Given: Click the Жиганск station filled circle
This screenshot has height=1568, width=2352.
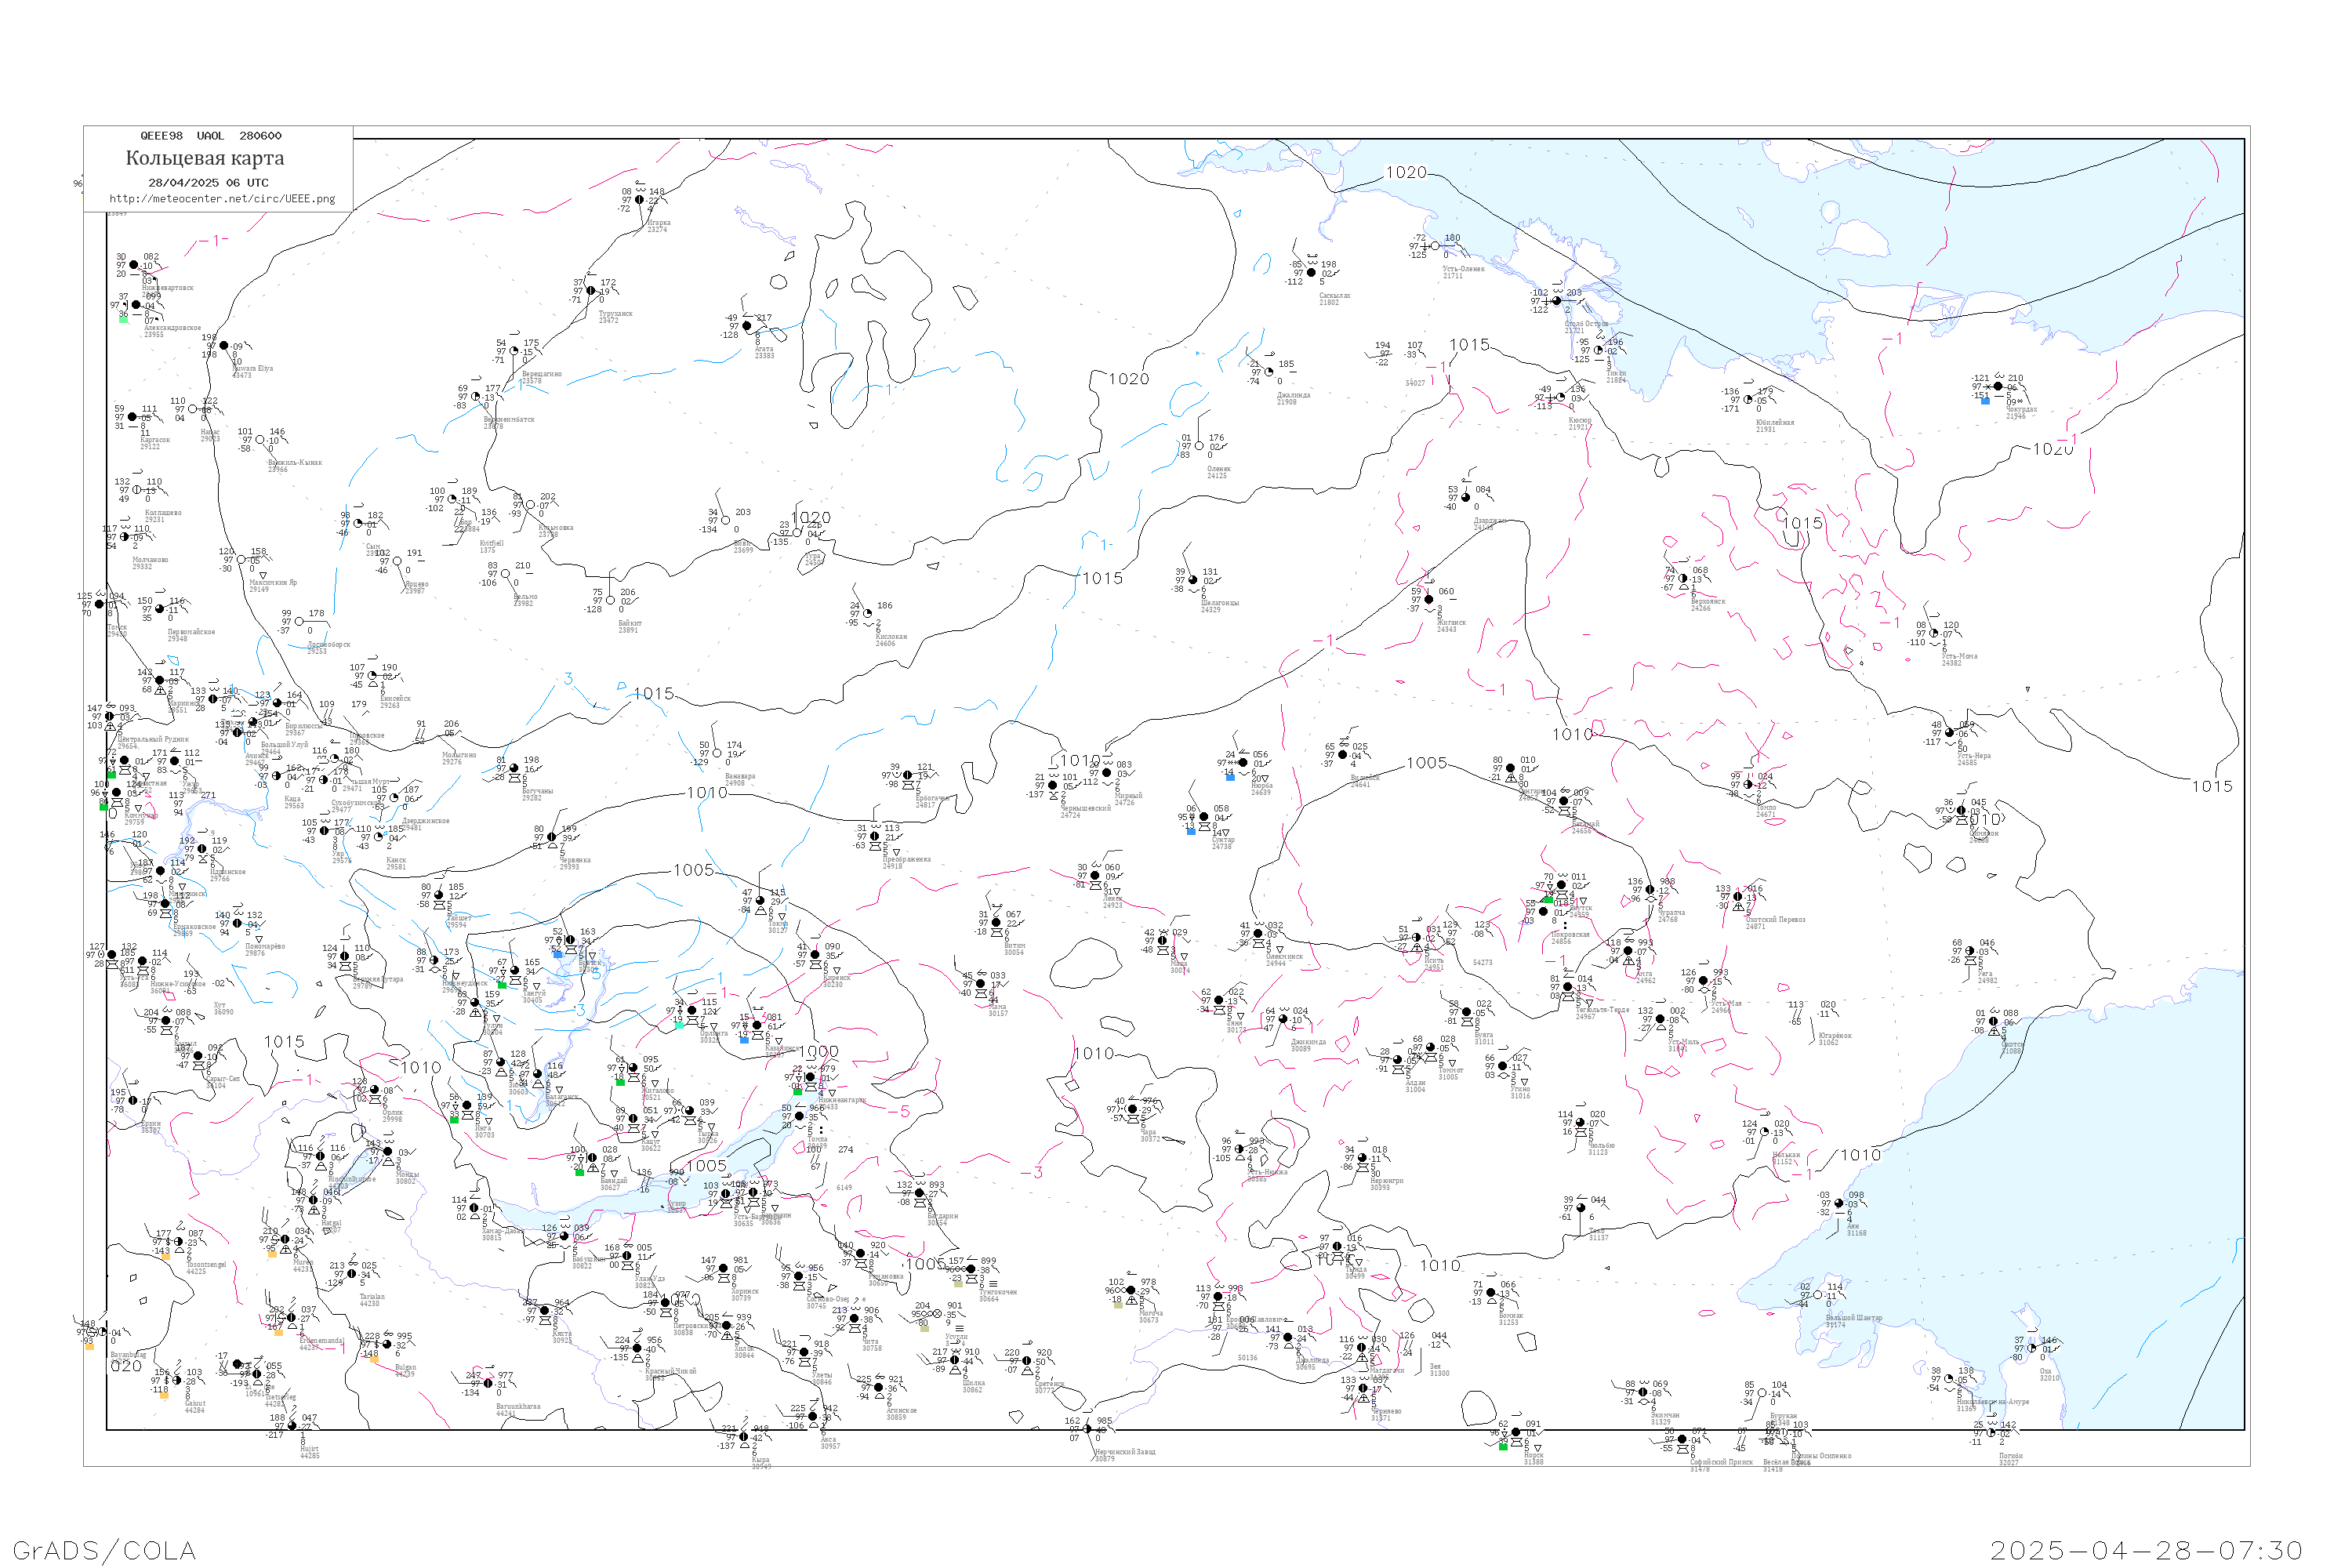Looking at the screenshot, I should (x=1429, y=600).
